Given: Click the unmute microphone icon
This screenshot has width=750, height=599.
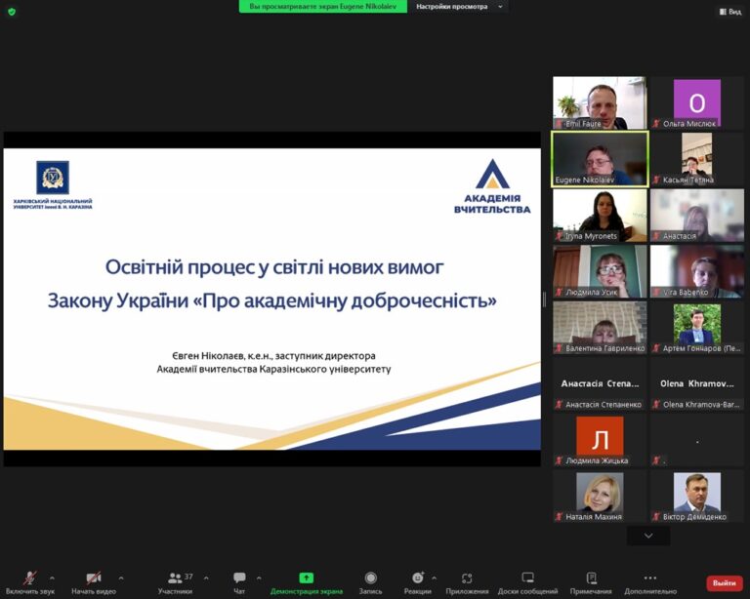Looking at the screenshot, I should point(30,578).
